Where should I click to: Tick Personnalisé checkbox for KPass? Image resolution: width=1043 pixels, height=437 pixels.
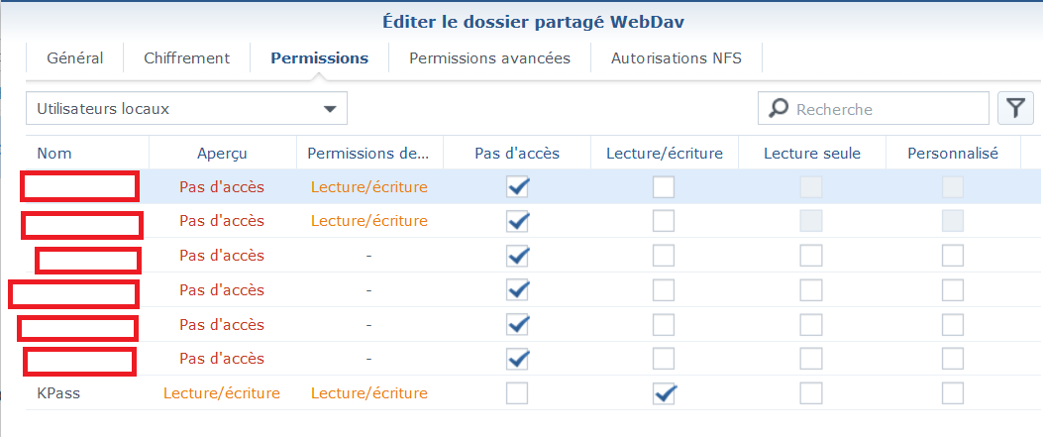click(x=953, y=393)
